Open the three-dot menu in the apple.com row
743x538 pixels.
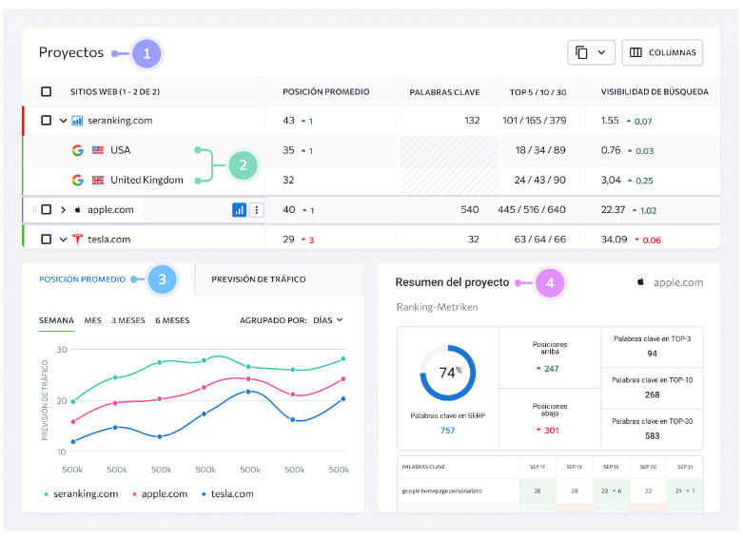256,210
